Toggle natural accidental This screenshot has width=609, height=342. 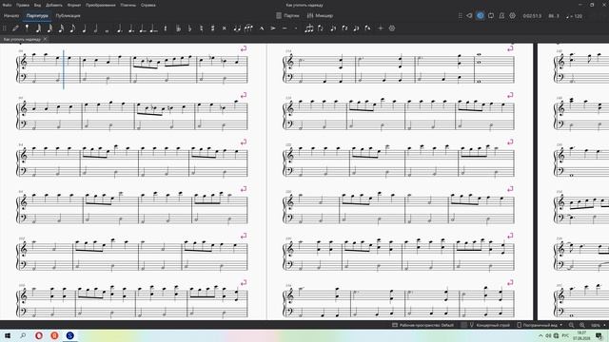point(201,28)
